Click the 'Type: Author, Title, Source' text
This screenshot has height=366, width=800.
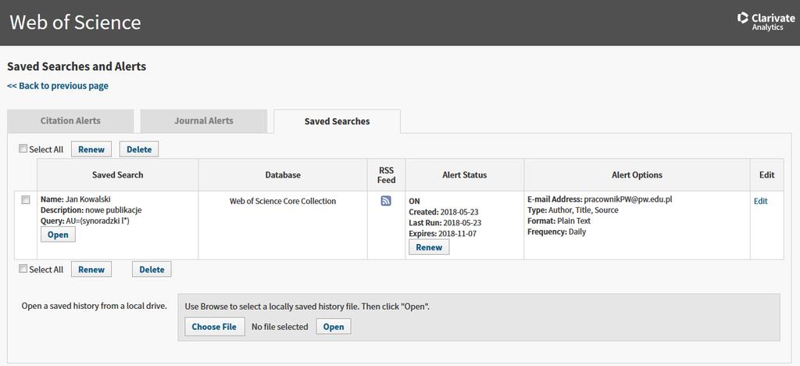573,210
